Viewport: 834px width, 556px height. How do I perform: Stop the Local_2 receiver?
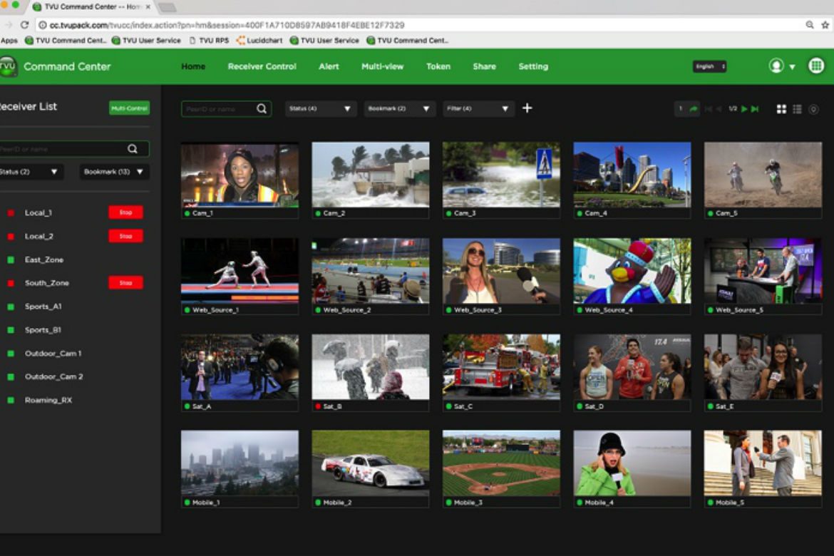coord(125,236)
